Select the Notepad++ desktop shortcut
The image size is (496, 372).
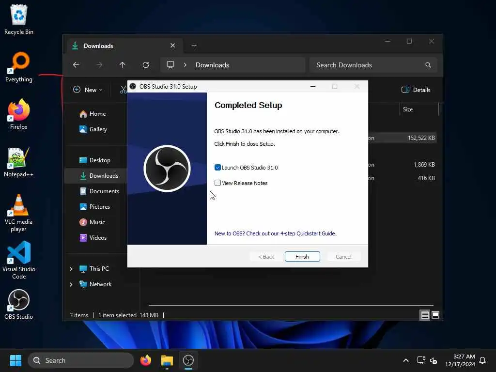click(x=19, y=162)
